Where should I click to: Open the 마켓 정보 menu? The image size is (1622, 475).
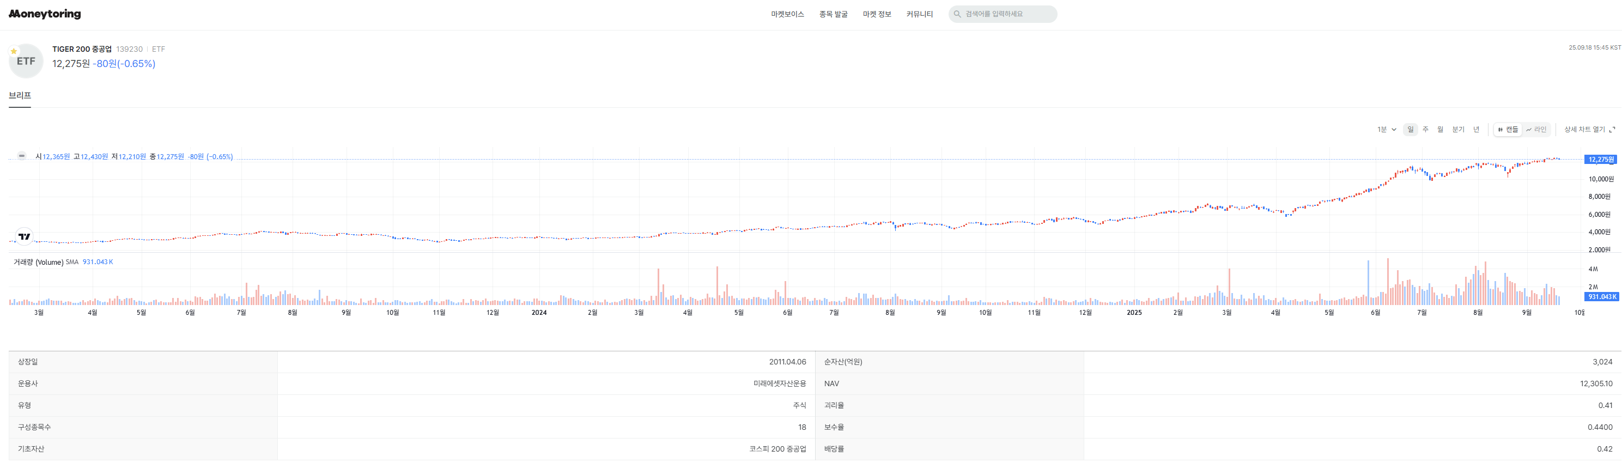[x=877, y=14]
